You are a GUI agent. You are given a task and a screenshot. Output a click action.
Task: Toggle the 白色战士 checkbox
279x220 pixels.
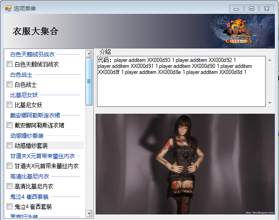click(9, 85)
